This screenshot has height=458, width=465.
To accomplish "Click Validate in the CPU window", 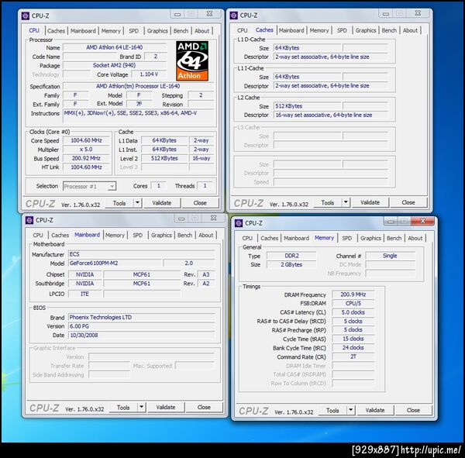I will pyautogui.click(x=162, y=203).
